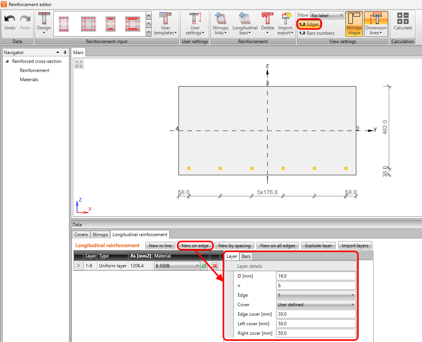Click the Undo icon
This screenshot has width=422, height=342.
click(9, 21)
